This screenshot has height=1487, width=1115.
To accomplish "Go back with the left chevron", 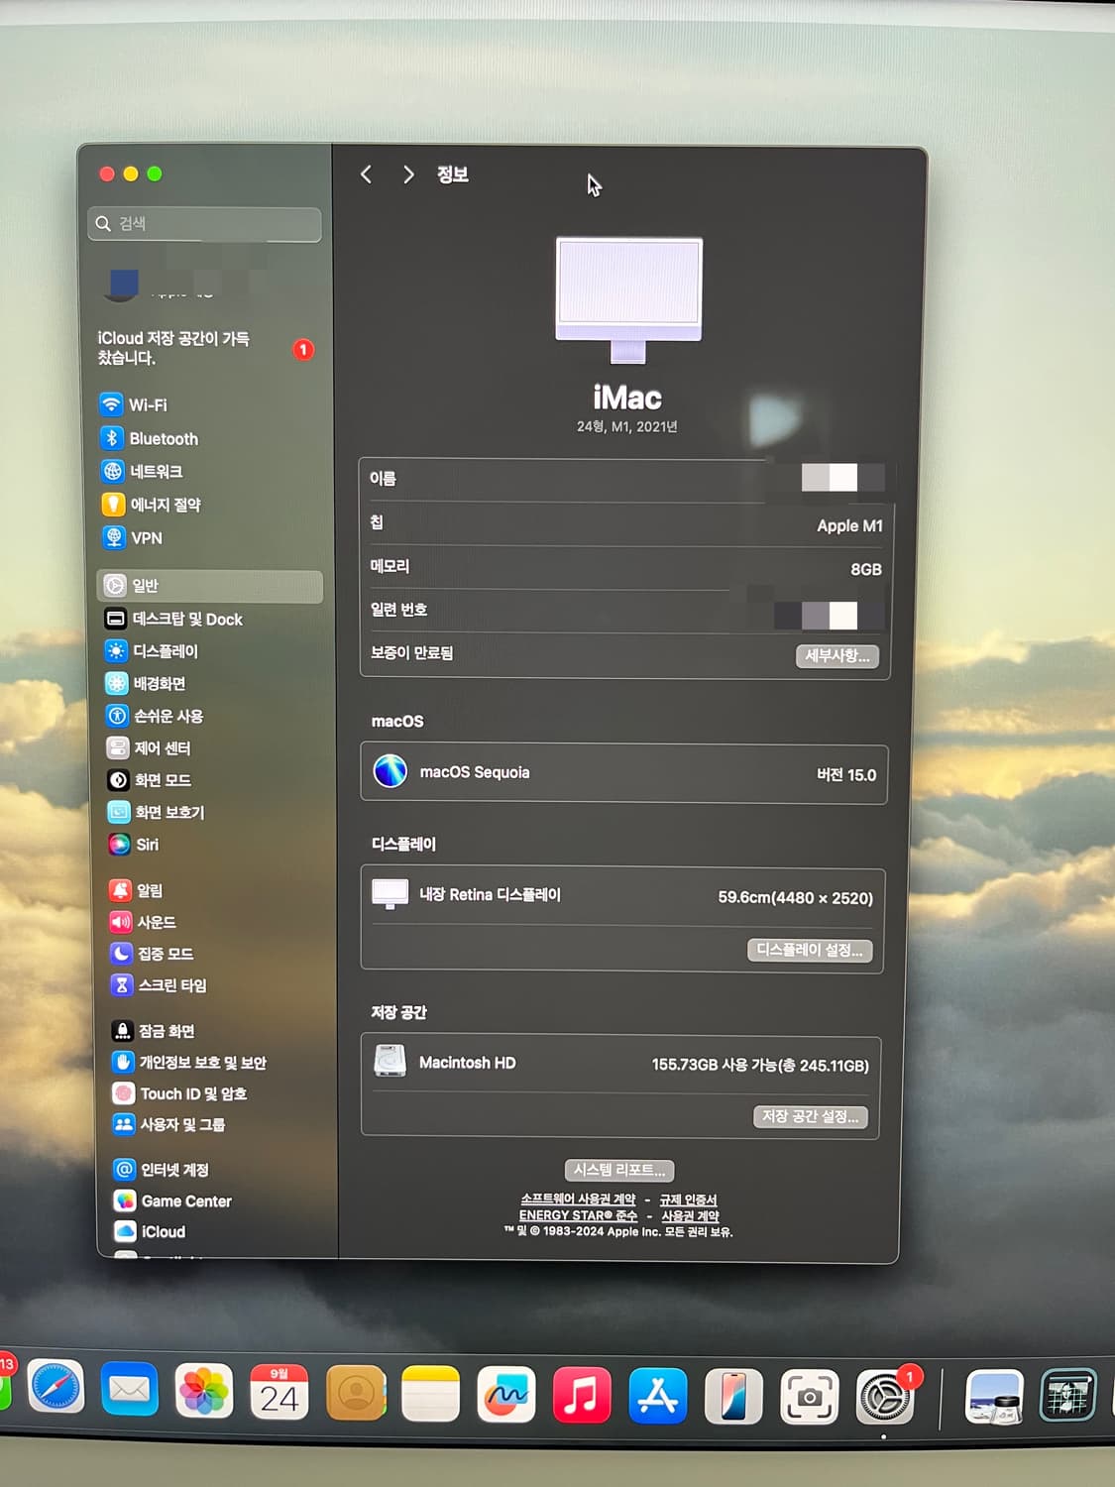I will pyautogui.click(x=366, y=174).
